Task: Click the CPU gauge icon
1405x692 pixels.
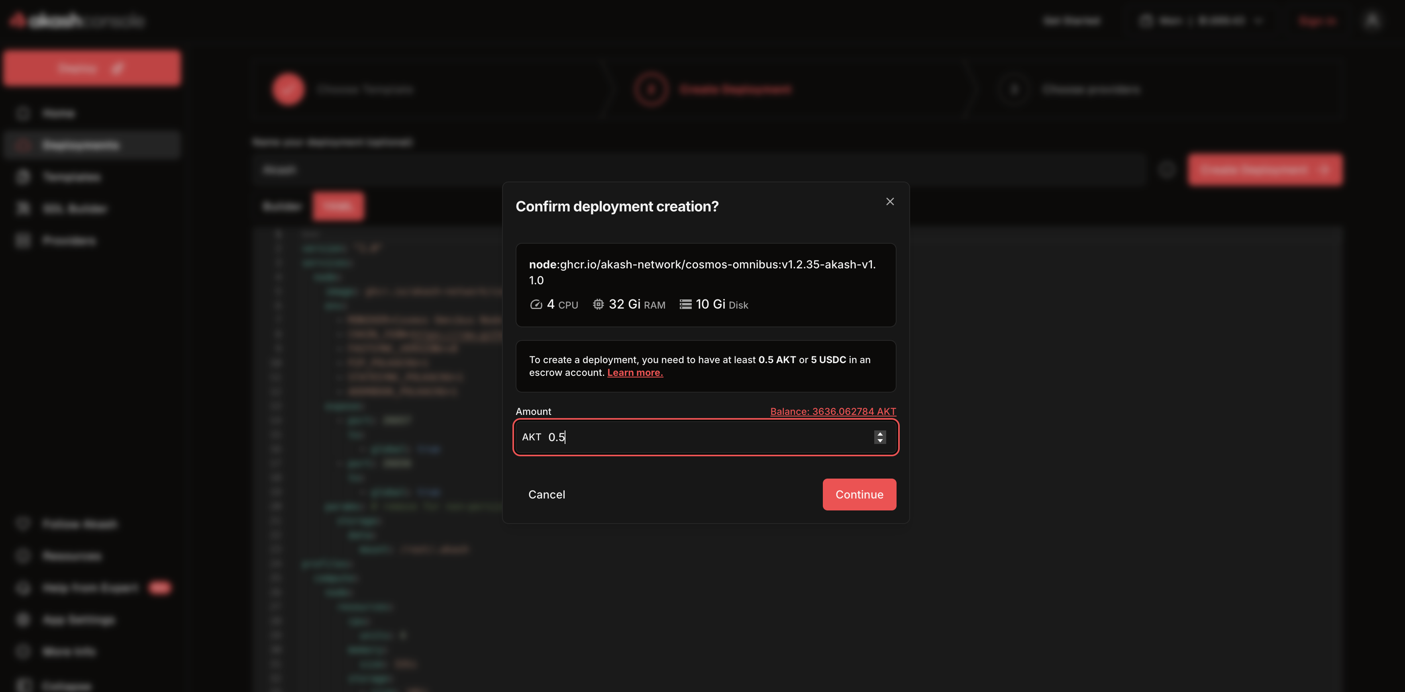Action: 536,305
